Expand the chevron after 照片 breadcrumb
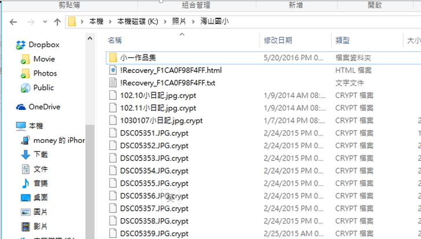Viewport: 421px width, 239px height. [x=193, y=21]
